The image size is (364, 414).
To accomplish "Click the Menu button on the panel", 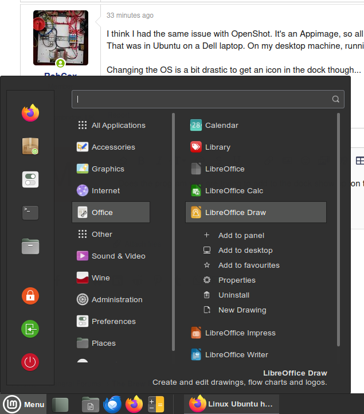I will tap(24, 404).
